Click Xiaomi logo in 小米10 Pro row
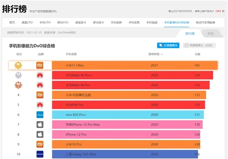 tap(40, 144)
